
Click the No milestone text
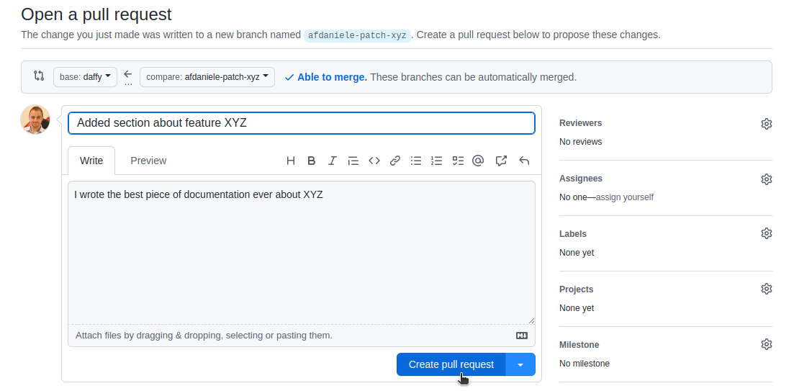pyautogui.click(x=585, y=364)
